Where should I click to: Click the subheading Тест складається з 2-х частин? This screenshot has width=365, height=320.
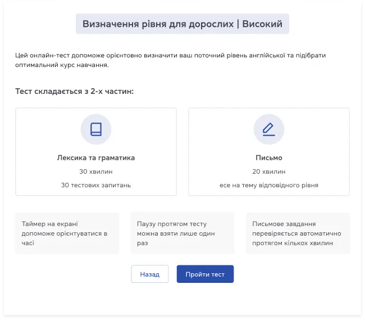74,91
